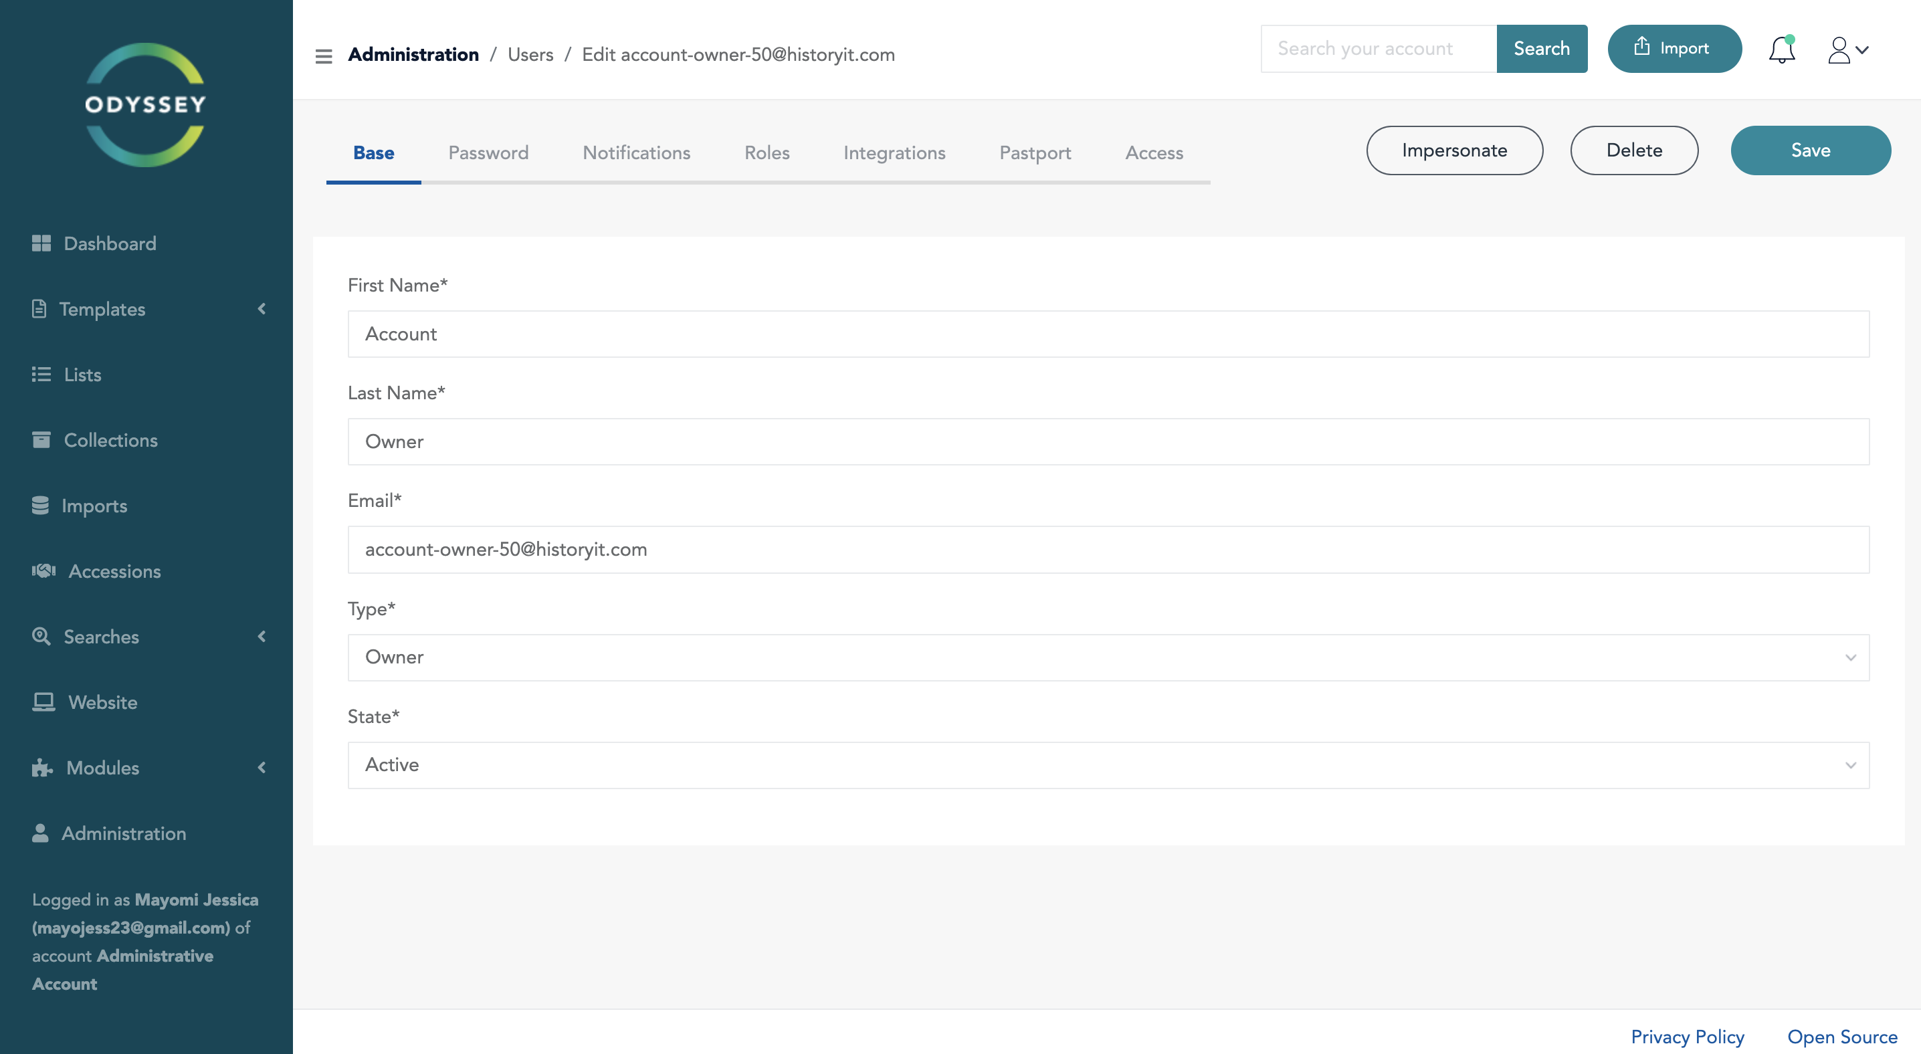
Task: Expand the Searches sidebar submenu arrow
Action: pyautogui.click(x=262, y=637)
